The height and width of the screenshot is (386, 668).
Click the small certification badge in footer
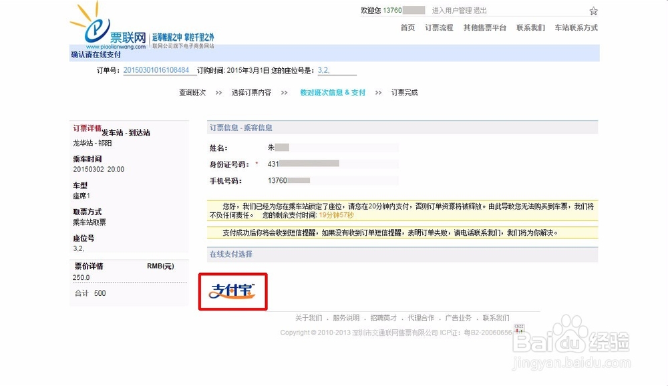[519, 329]
